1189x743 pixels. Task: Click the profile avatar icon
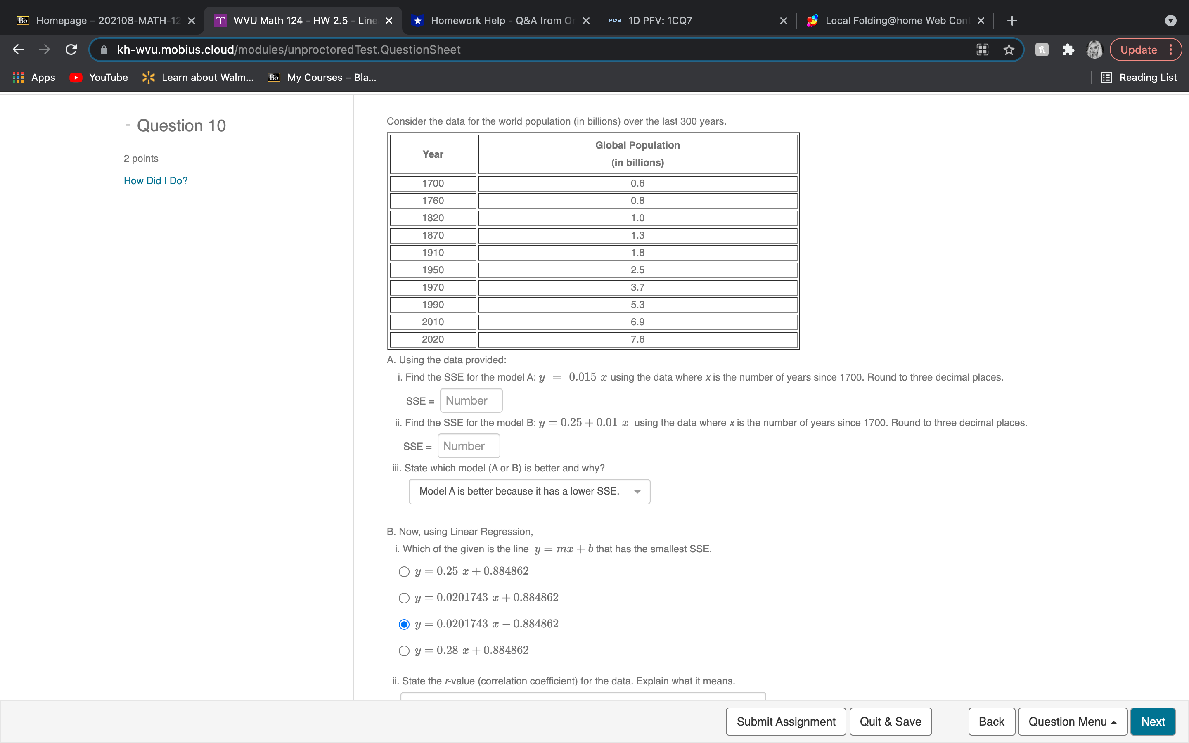pos(1095,49)
